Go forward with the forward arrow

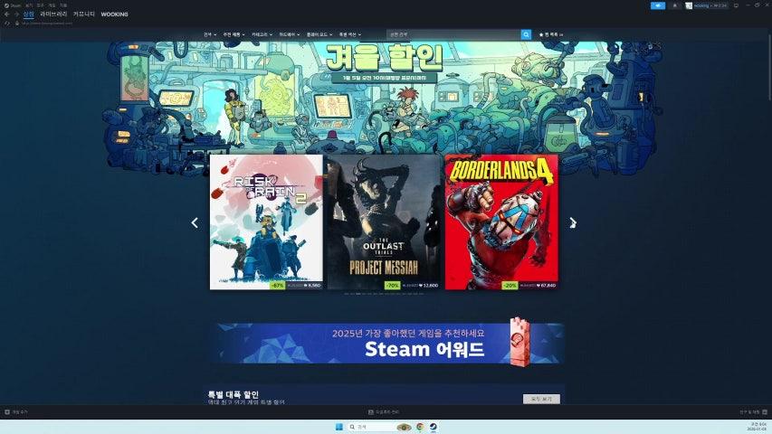coord(16,14)
